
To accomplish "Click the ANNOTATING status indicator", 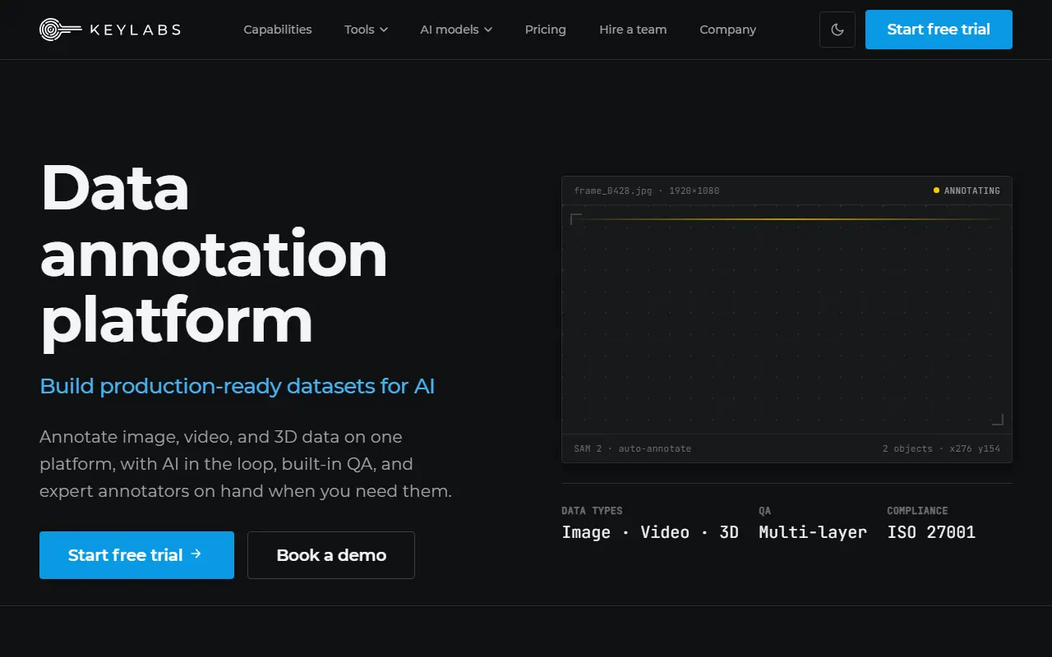I will (967, 191).
